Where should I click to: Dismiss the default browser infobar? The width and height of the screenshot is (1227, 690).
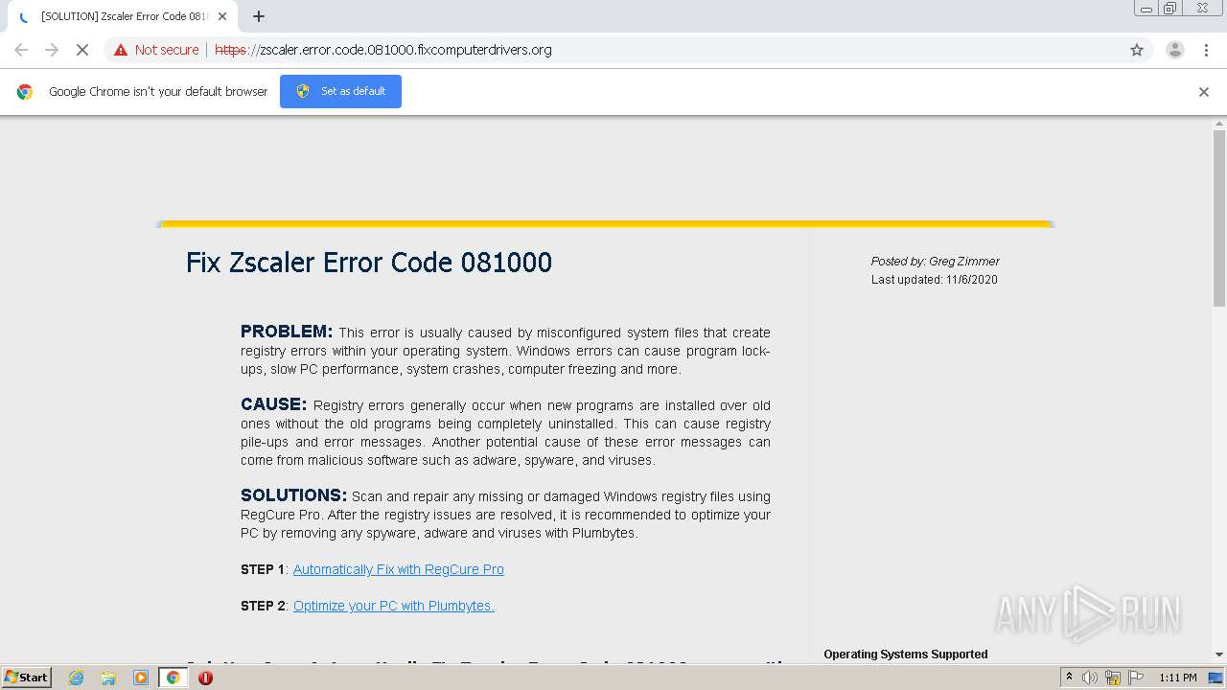(x=1204, y=92)
